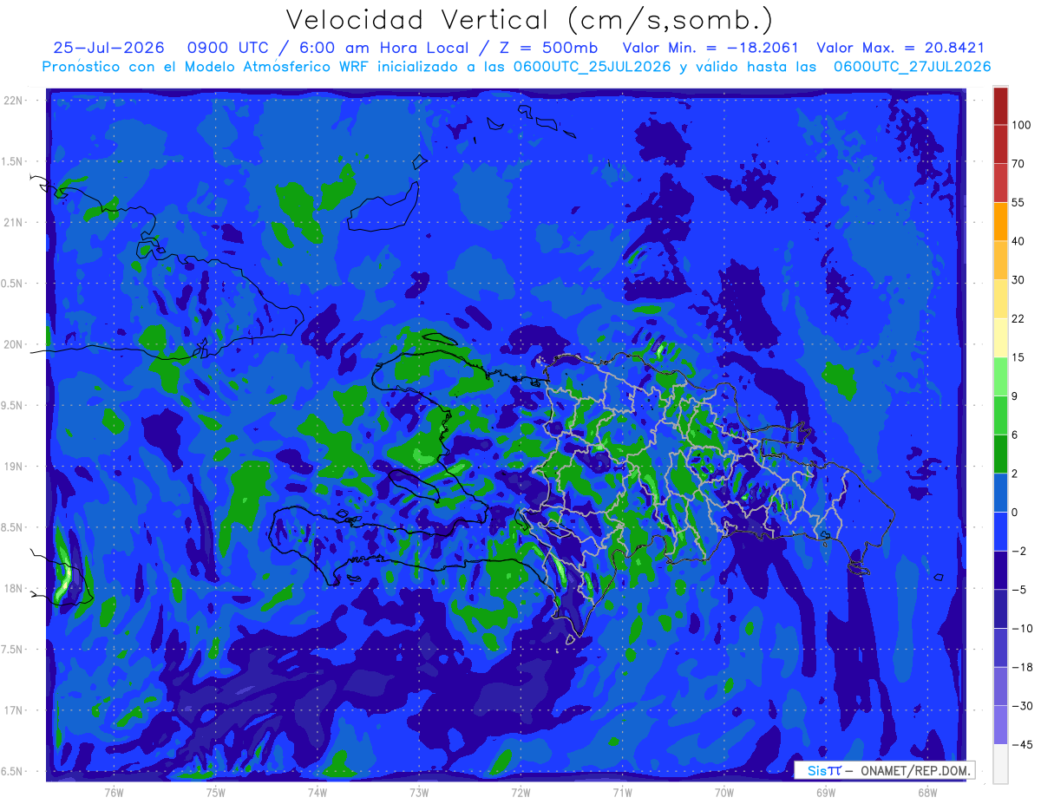Click the ONAMET/REP.DOM. credit label

coord(915,770)
